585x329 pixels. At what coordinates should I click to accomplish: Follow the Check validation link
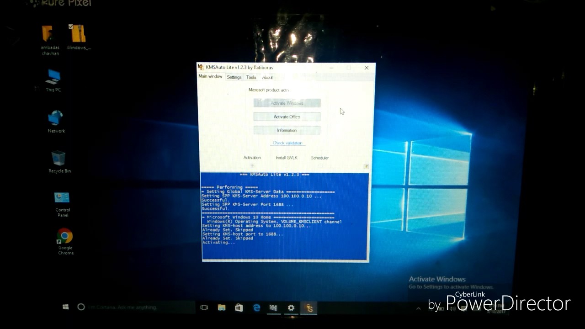click(287, 143)
